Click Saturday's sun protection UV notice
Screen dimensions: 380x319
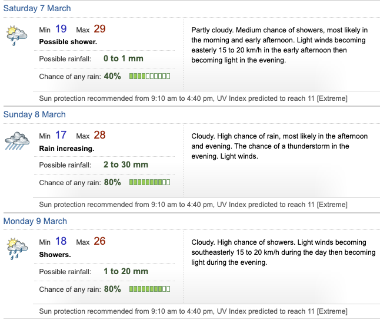(193, 98)
